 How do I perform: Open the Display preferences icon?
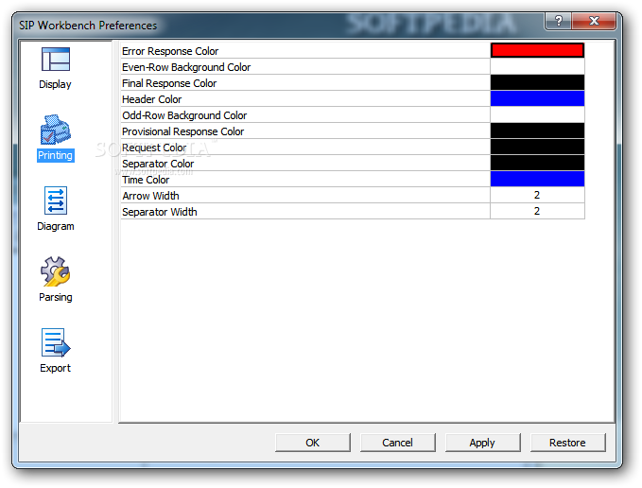coord(56,60)
